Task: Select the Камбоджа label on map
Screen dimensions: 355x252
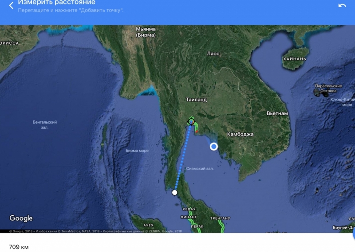Action: (x=240, y=134)
